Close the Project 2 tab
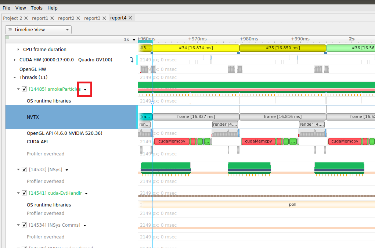375x248 pixels. pyautogui.click(x=26, y=18)
